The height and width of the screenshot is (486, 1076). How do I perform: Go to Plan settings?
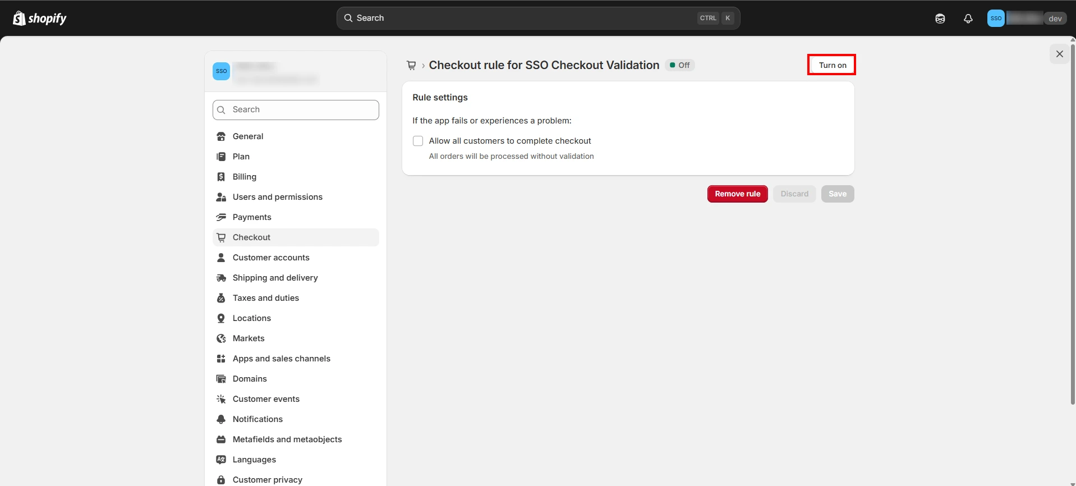[x=296, y=157]
